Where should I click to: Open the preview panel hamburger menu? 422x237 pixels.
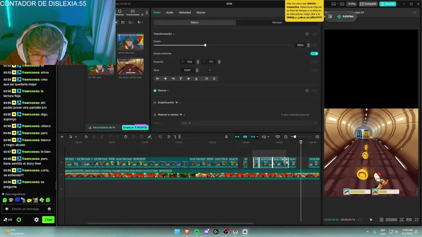415,13
